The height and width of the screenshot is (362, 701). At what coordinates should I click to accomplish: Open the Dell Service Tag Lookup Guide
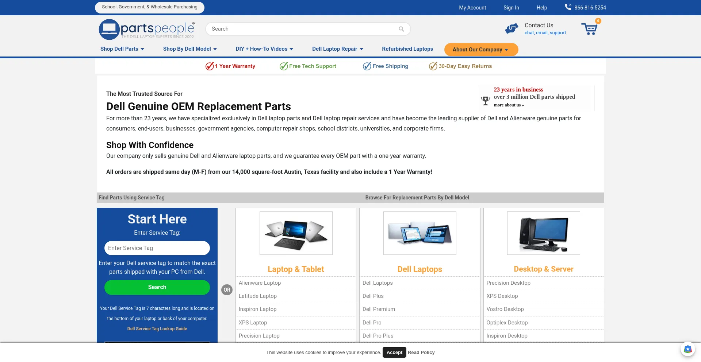[x=157, y=328]
